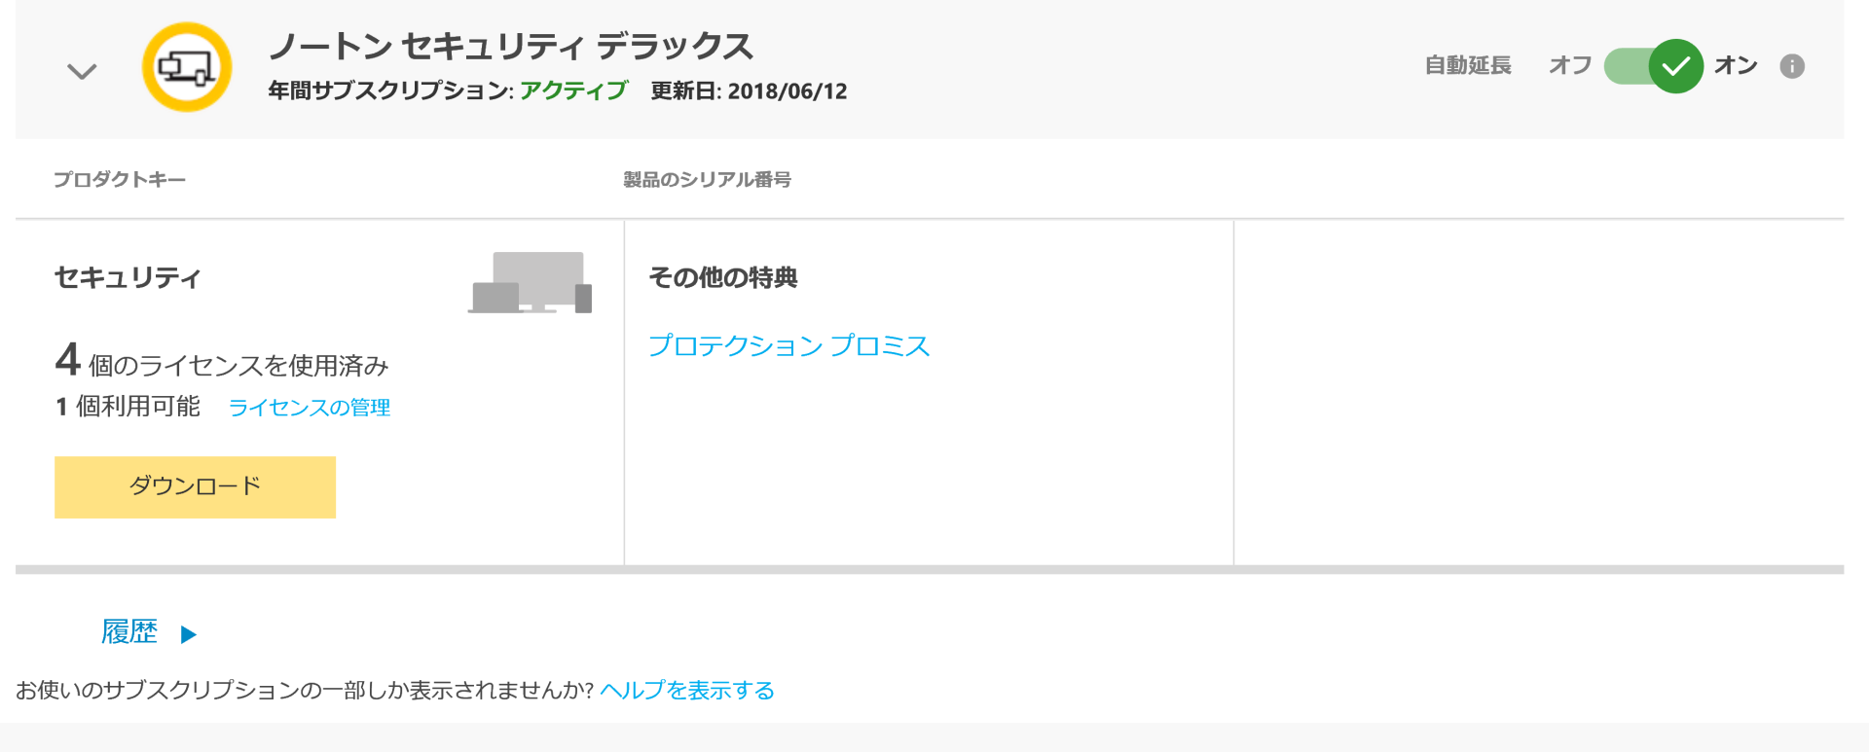This screenshot has width=1869, height=752.
Task: Click the その他の特典 section heading
Action: pos(723,277)
